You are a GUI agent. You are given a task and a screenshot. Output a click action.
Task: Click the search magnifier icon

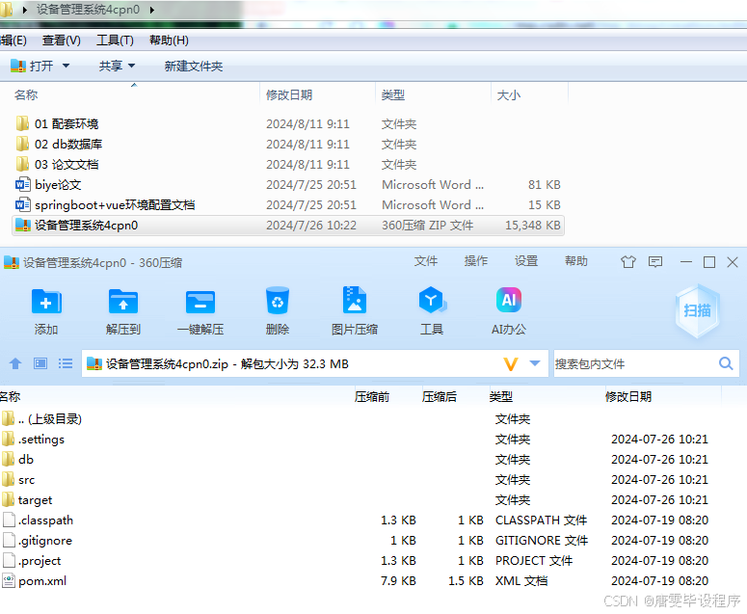pyautogui.click(x=726, y=364)
